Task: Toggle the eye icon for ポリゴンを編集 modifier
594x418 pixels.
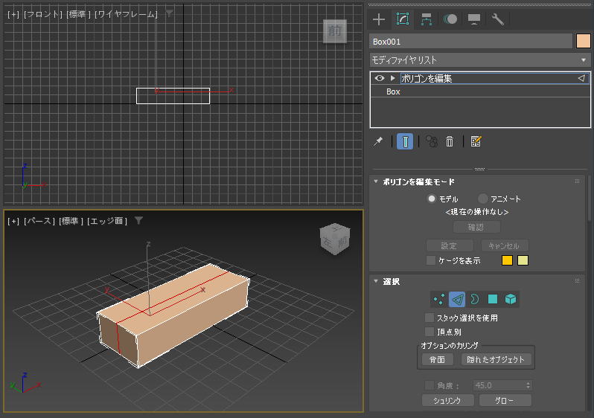Action: point(379,78)
